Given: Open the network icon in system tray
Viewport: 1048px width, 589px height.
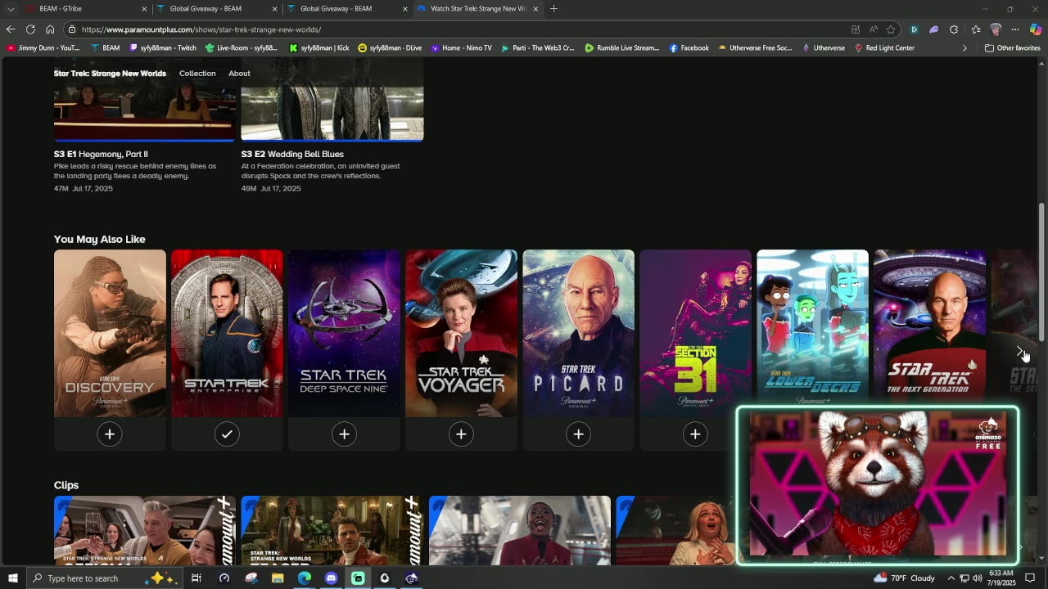Looking at the screenshot, I should [x=964, y=578].
